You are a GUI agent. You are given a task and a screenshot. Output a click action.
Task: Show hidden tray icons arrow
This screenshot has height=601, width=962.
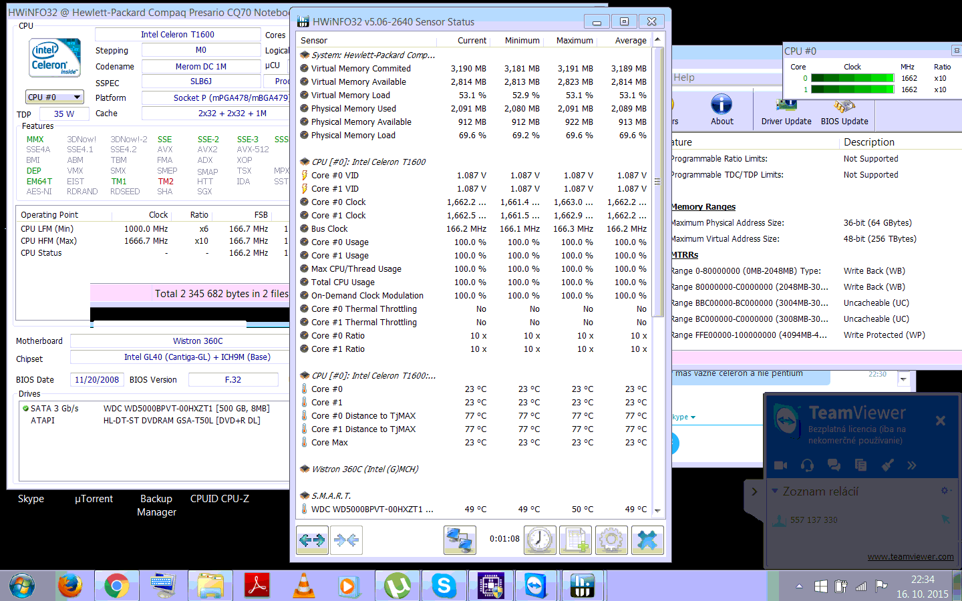pos(799,586)
